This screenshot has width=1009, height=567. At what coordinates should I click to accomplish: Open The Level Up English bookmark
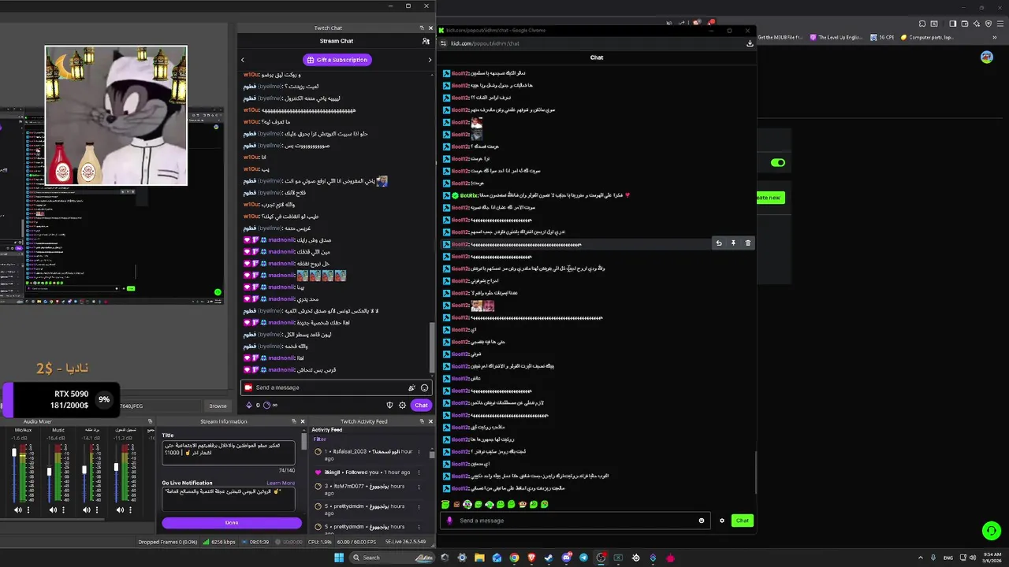pyautogui.click(x=836, y=37)
